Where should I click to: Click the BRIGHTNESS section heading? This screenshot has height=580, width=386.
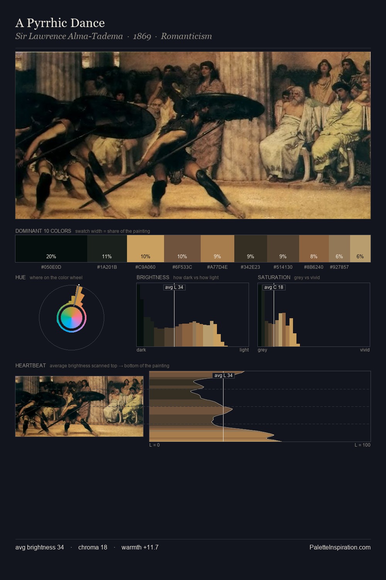tap(153, 277)
